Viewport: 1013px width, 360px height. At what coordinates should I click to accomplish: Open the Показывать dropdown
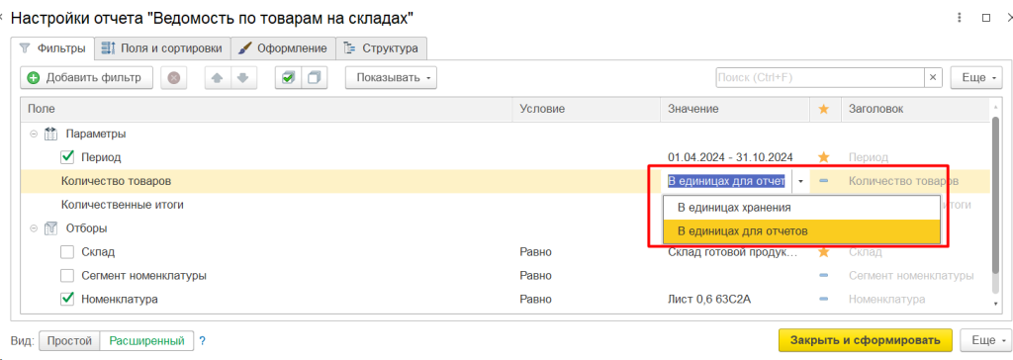pyautogui.click(x=391, y=77)
